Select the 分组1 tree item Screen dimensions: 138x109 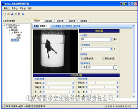point(18,35)
